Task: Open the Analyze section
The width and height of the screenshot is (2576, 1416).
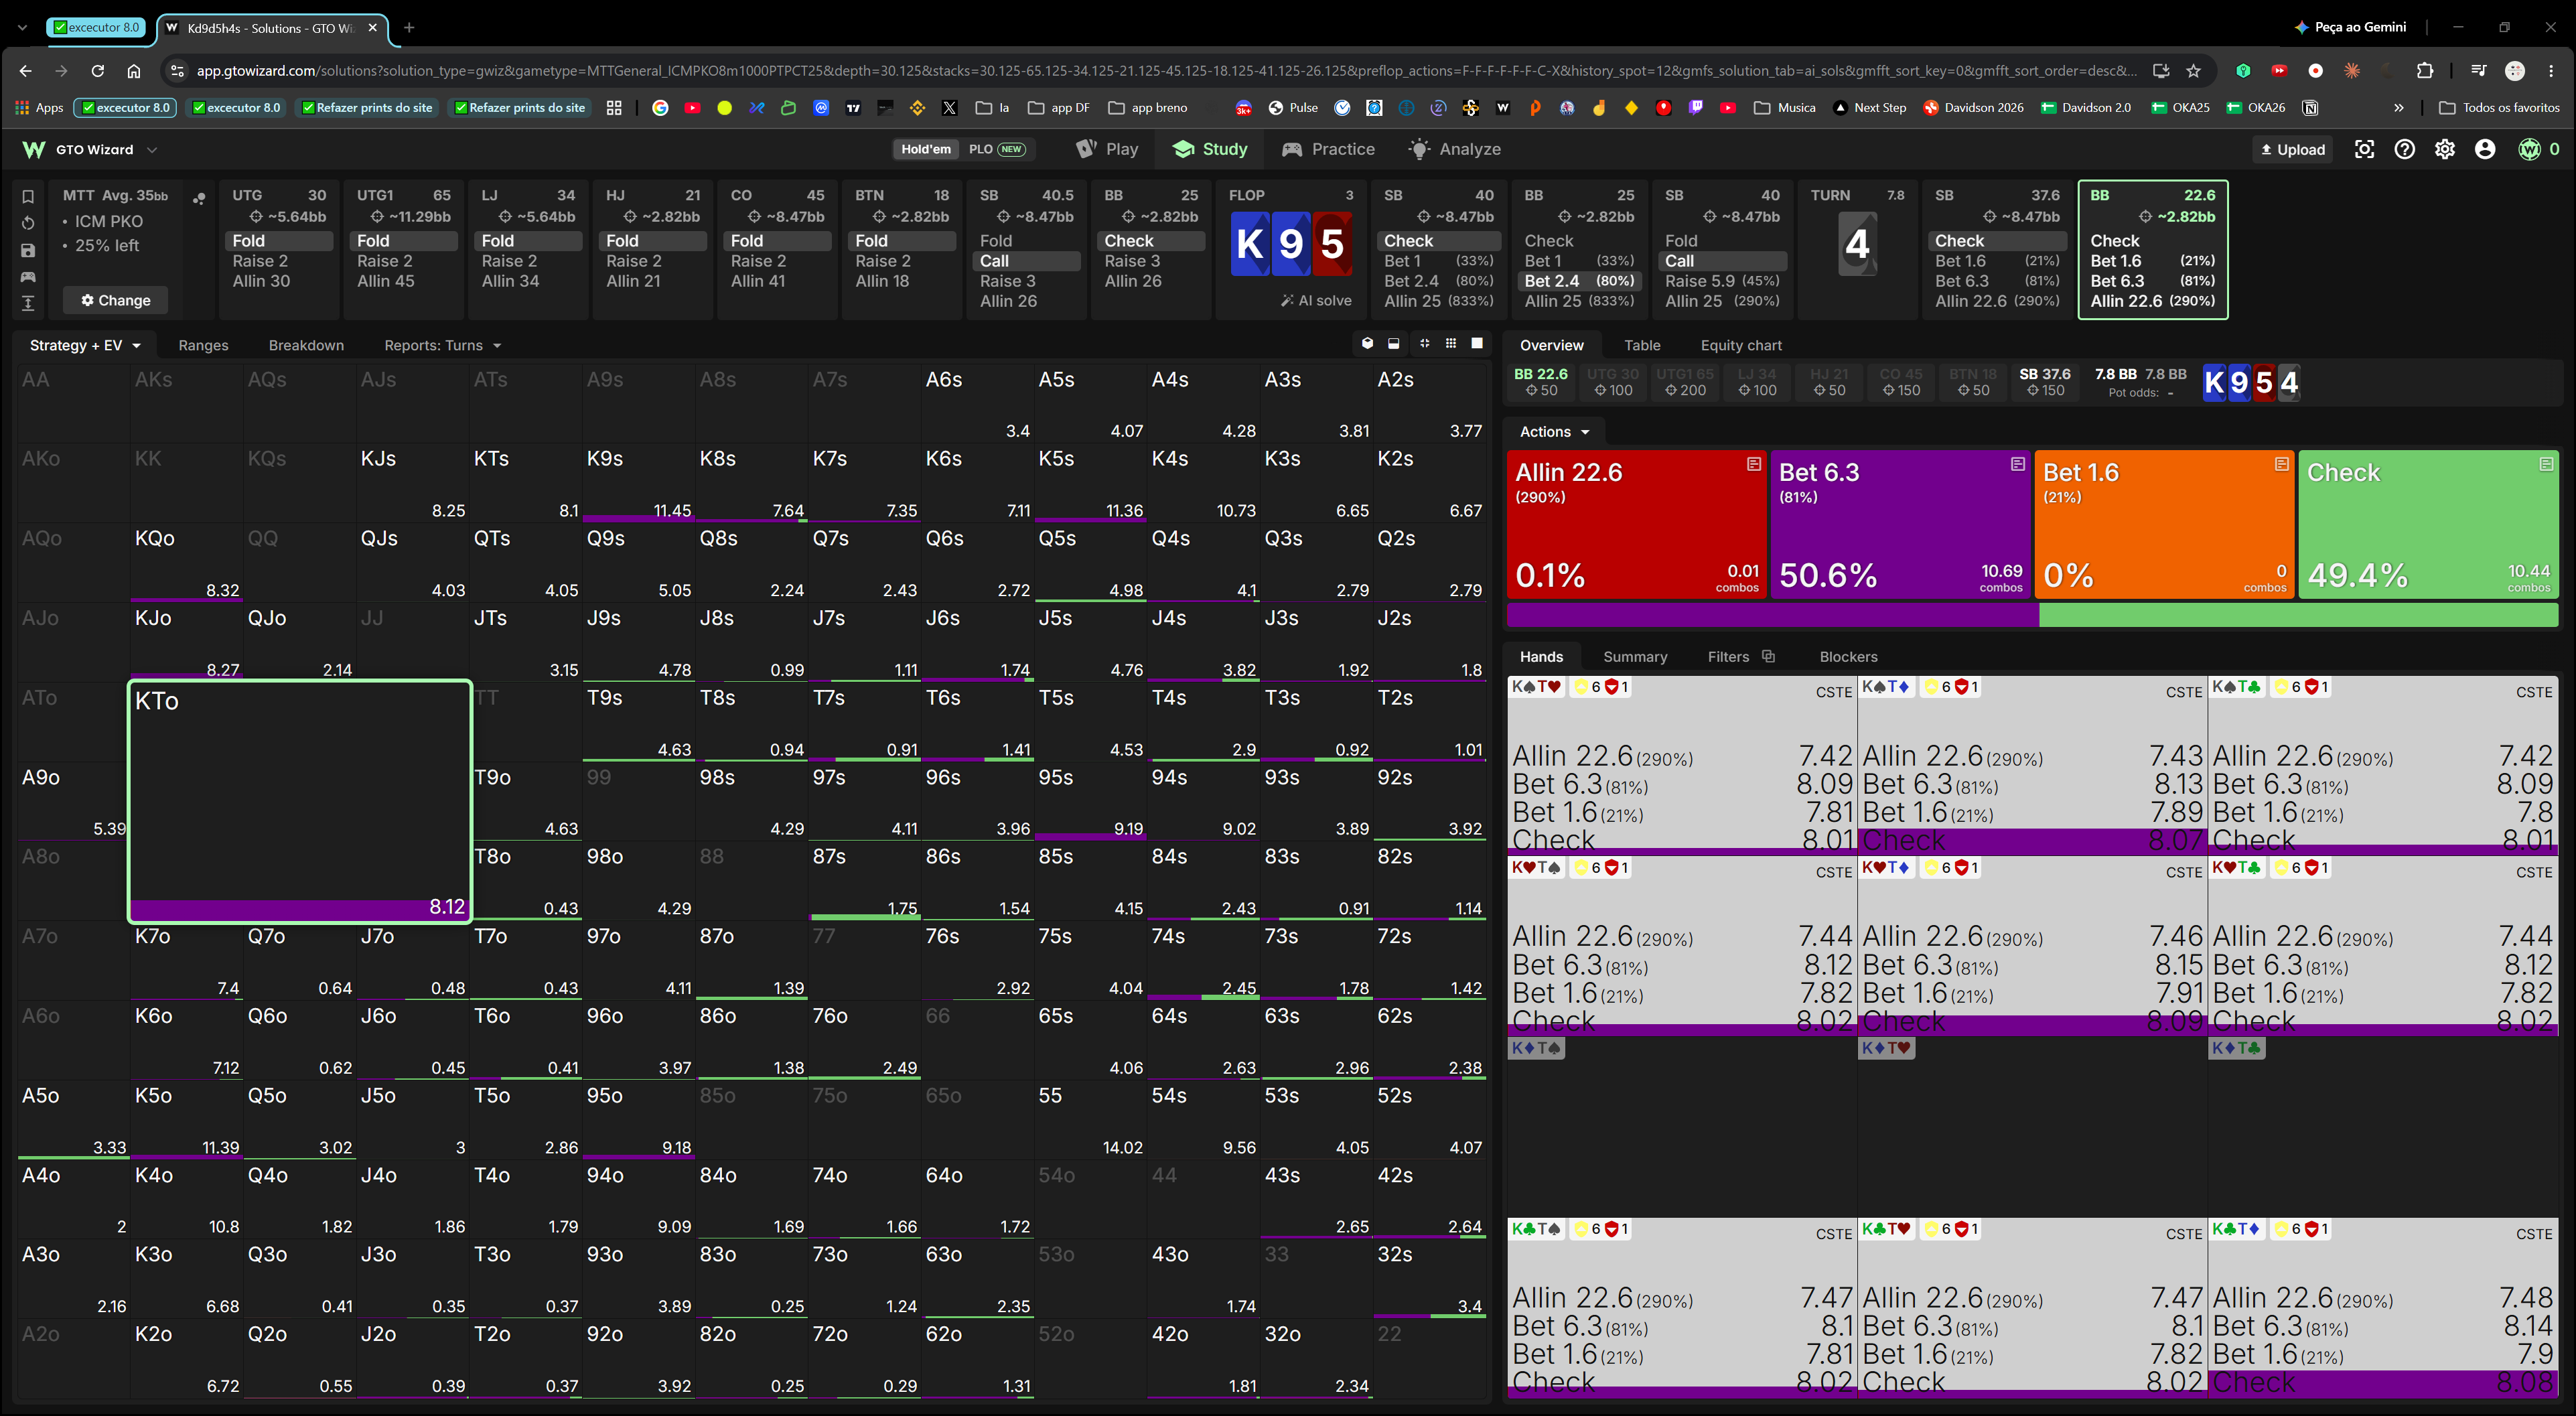Action: 1455,149
